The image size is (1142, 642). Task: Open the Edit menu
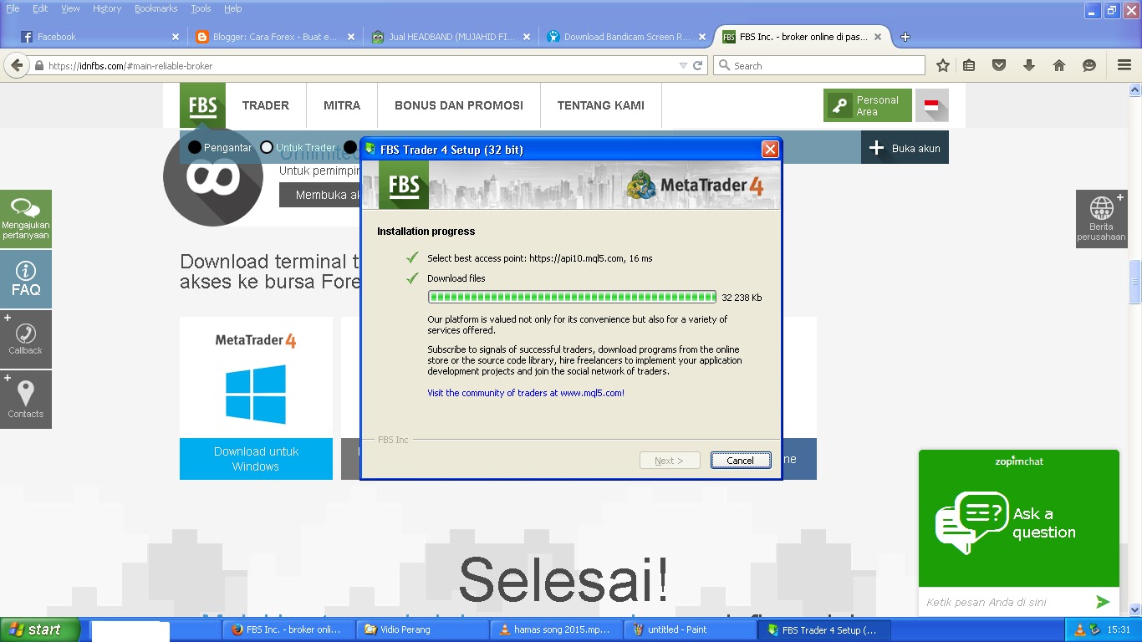click(40, 8)
